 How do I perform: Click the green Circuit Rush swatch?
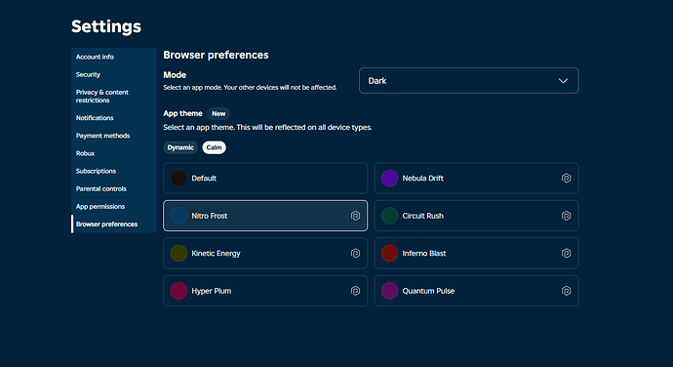click(390, 216)
